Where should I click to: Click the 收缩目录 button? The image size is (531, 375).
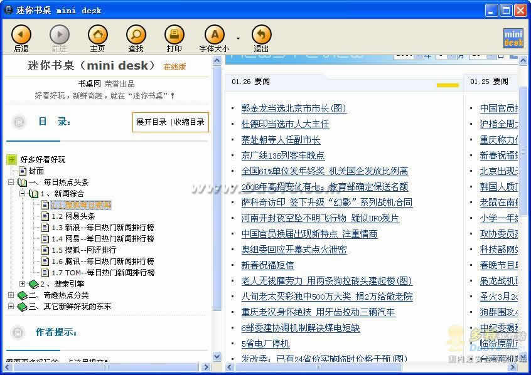(x=190, y=122)
